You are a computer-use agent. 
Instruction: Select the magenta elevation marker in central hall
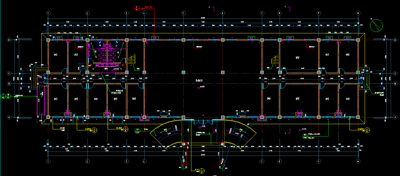[x=199, y=88]
